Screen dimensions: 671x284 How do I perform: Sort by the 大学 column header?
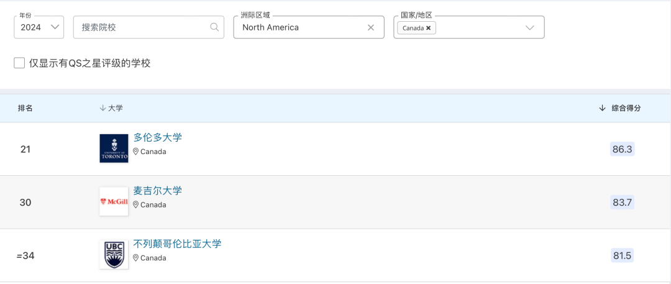coord(111,108)
